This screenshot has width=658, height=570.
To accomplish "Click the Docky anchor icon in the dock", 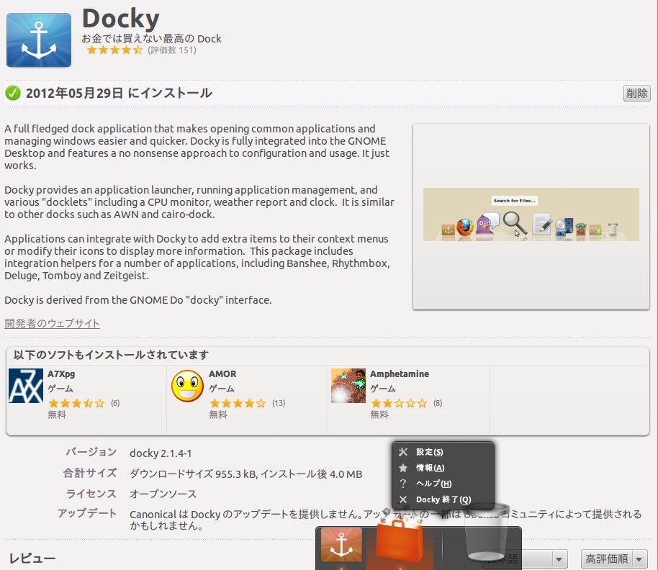I will click(341, 544).
